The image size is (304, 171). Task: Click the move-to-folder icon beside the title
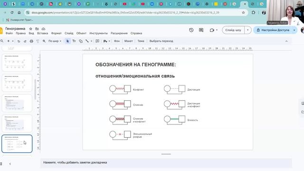pyautogui.click(x=37, y=28)
